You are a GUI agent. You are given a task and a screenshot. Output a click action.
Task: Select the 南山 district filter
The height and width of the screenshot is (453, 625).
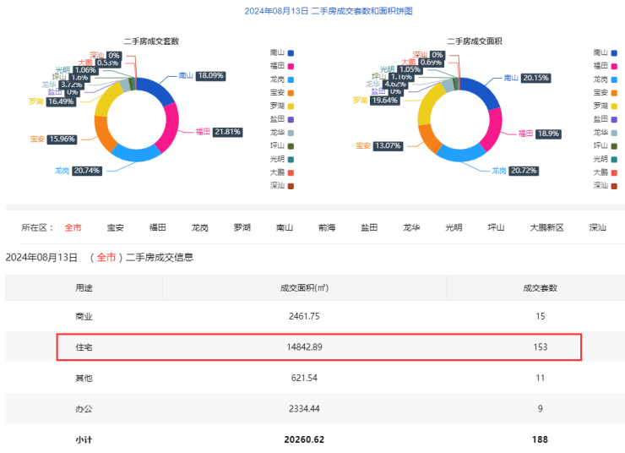285,227
